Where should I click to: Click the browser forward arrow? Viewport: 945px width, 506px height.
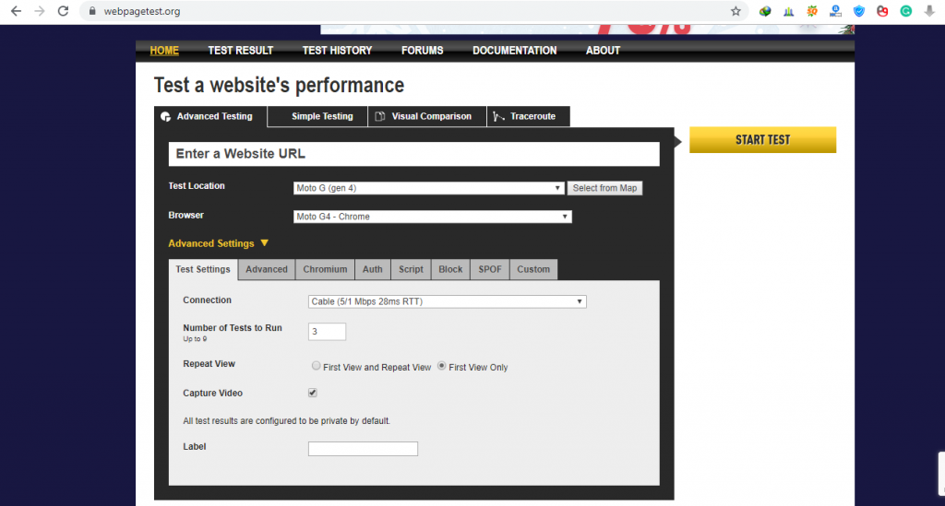[x=40, y=11]
